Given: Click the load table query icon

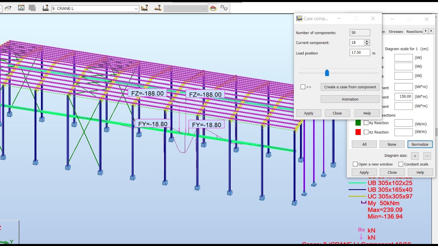Looking at the screenshot, I should pyautogui.click(x=158, y=8).
